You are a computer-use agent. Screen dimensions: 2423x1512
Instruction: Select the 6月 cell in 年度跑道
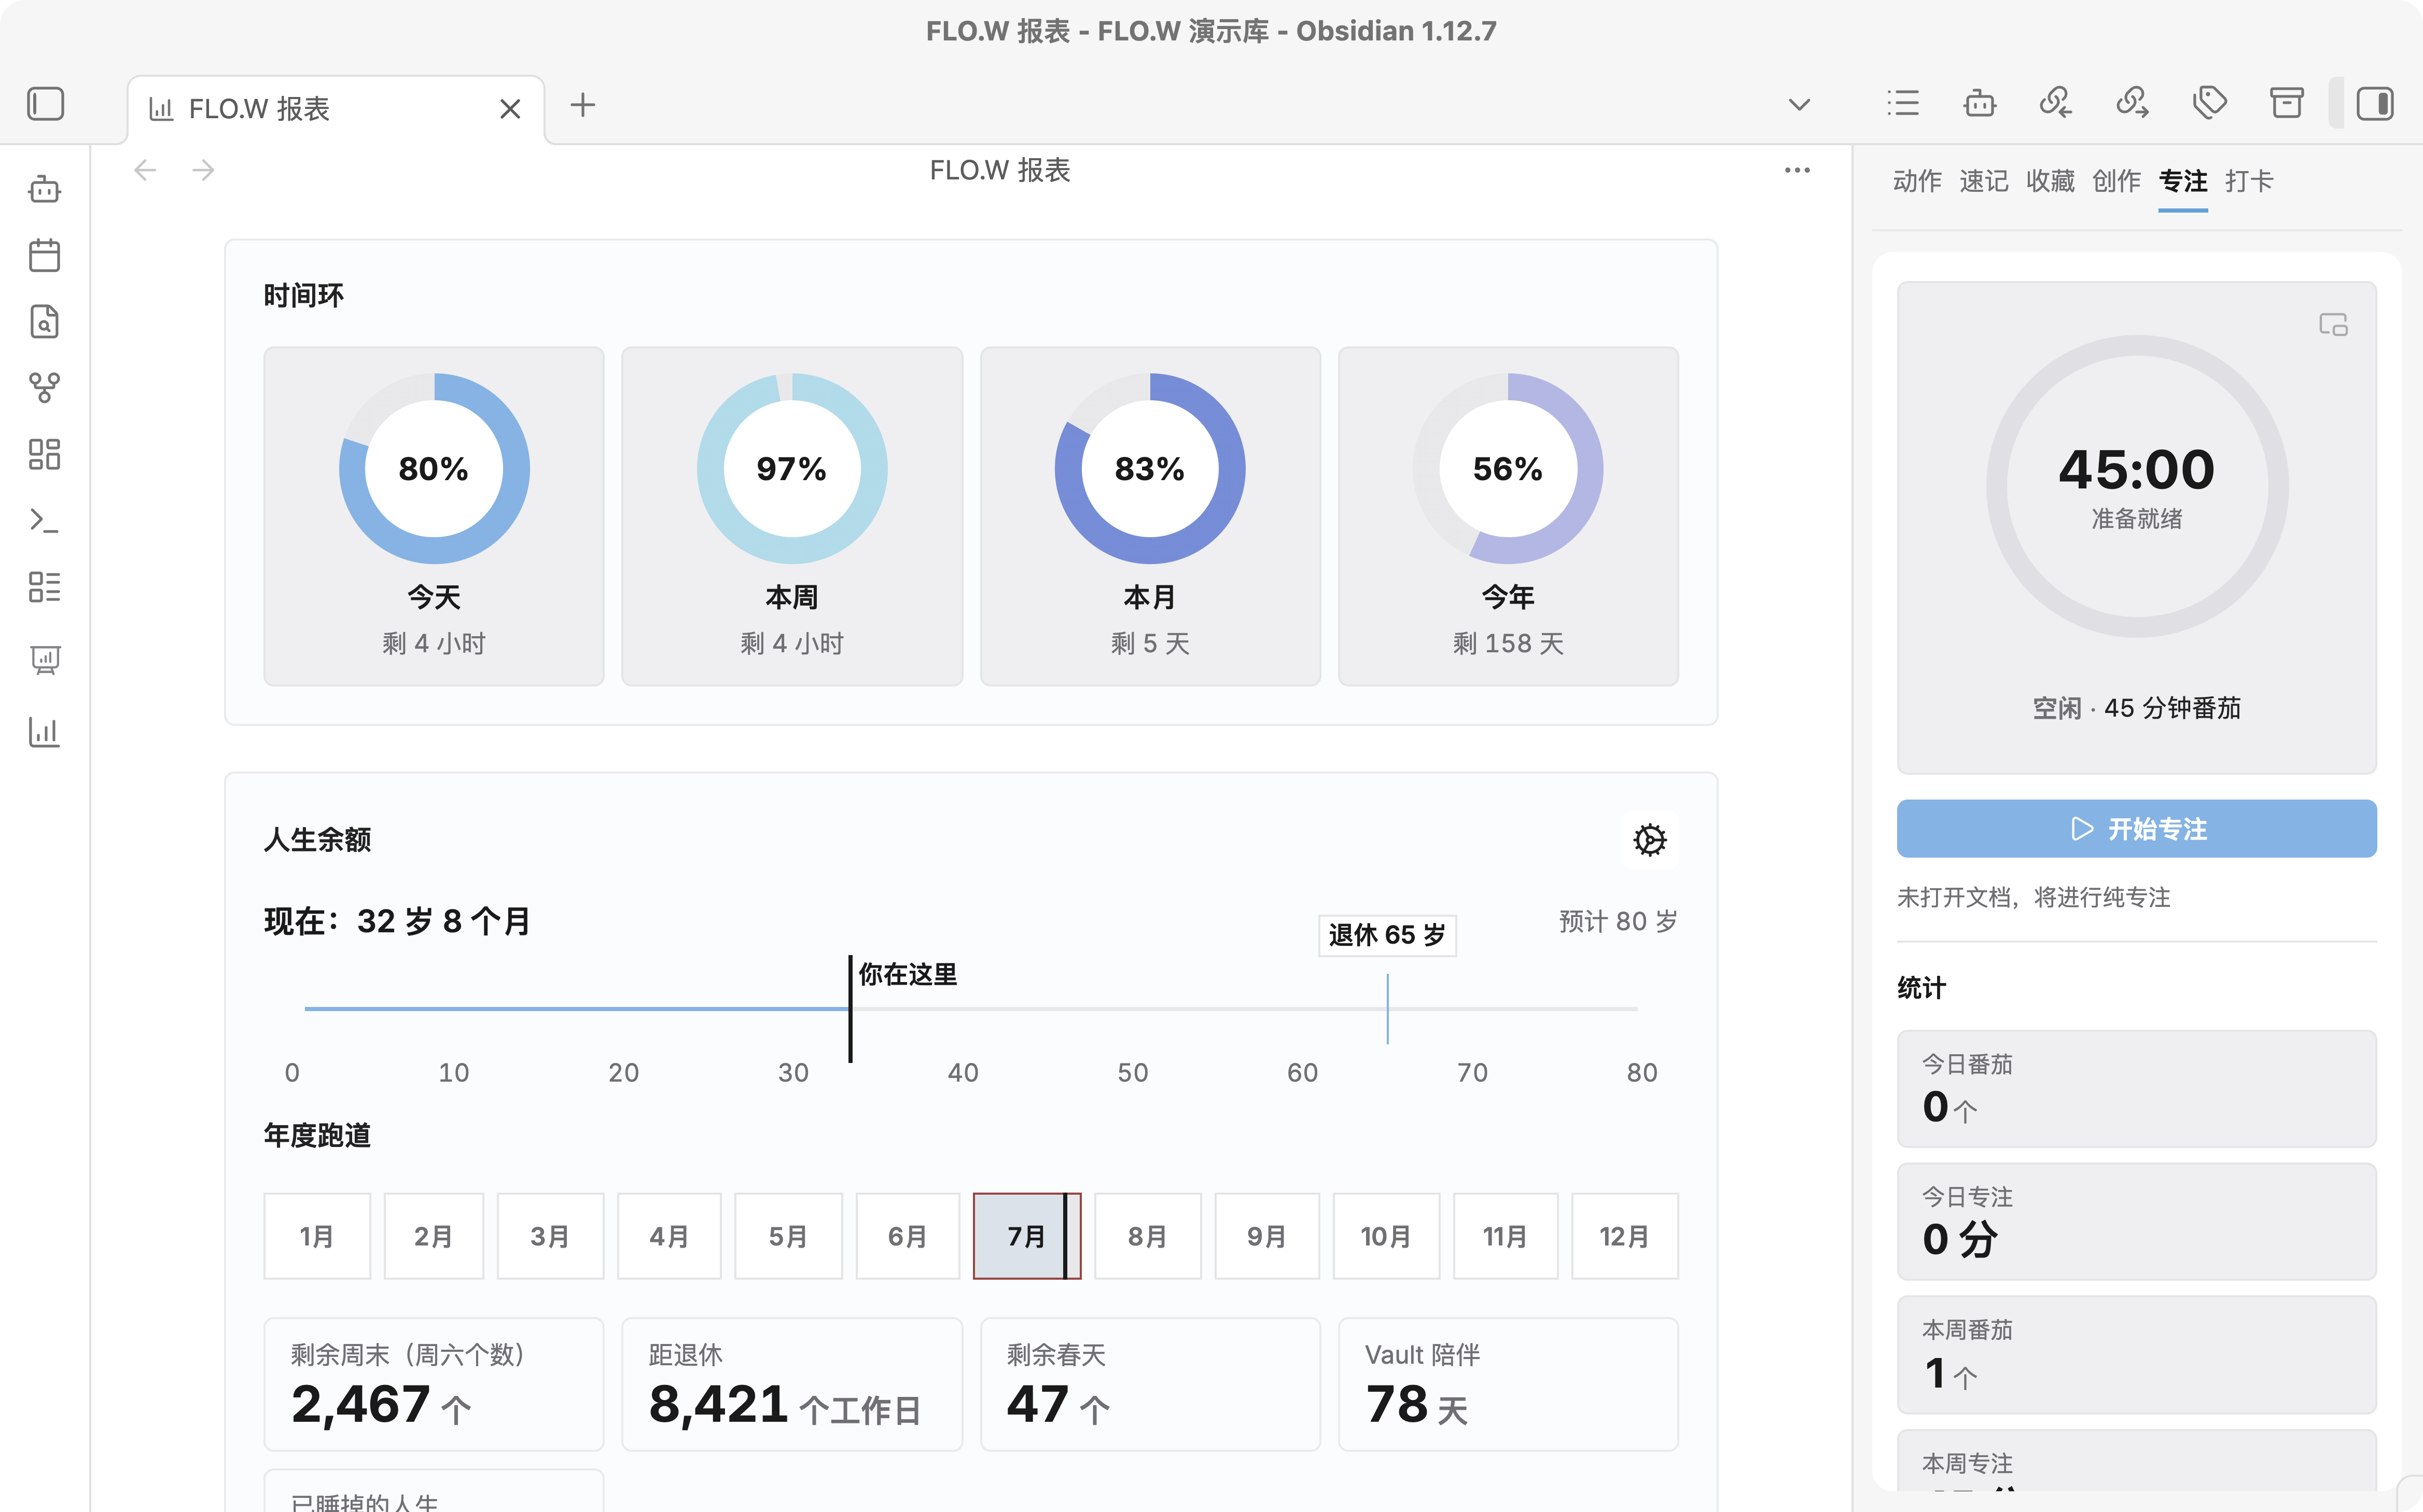907,1236
